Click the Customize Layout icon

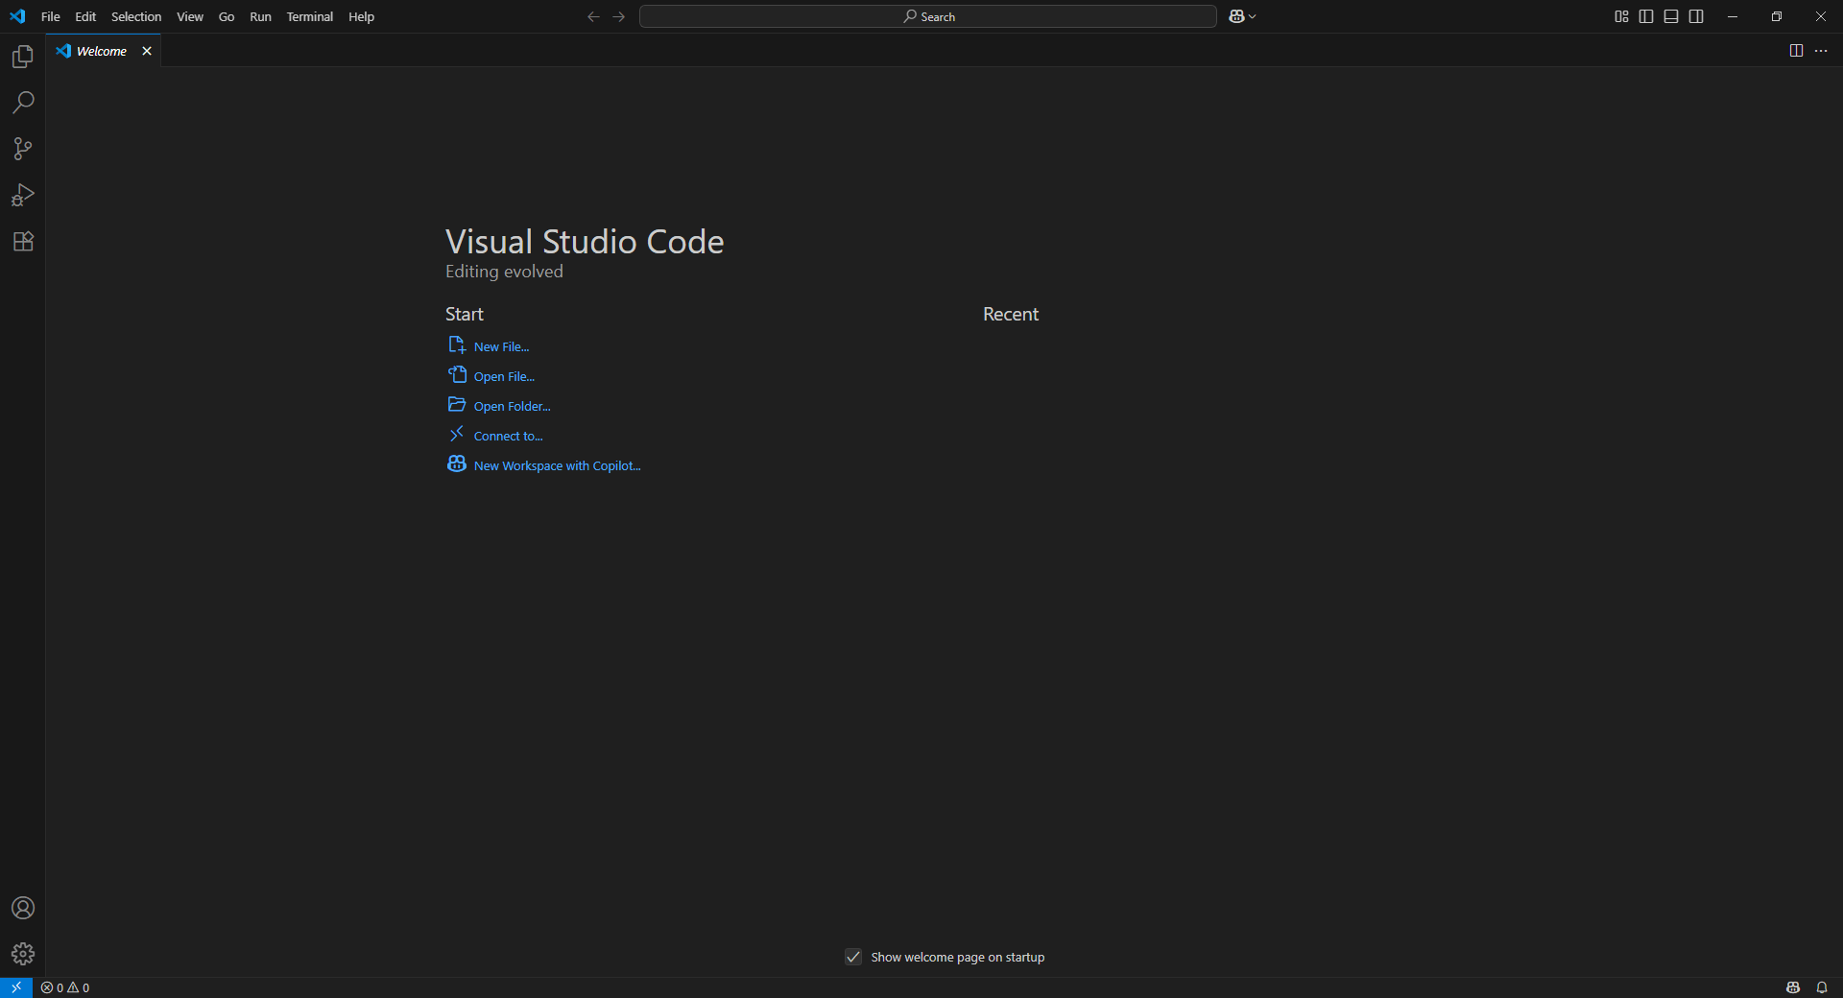[1621, 16]
